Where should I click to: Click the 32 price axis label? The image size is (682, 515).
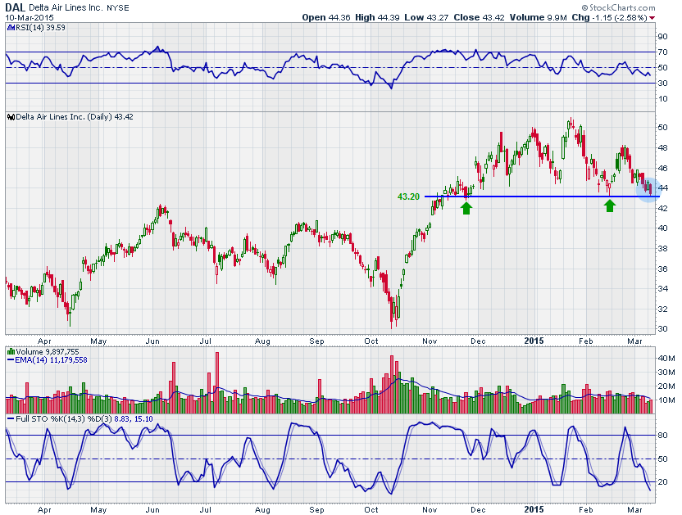coord(662,309)
